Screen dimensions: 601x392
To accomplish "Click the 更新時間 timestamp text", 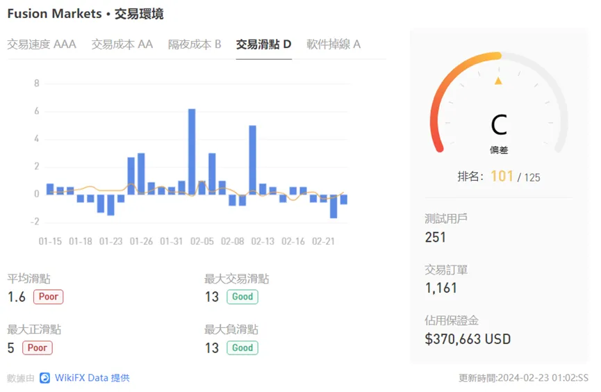I will [x=523, y=378].
